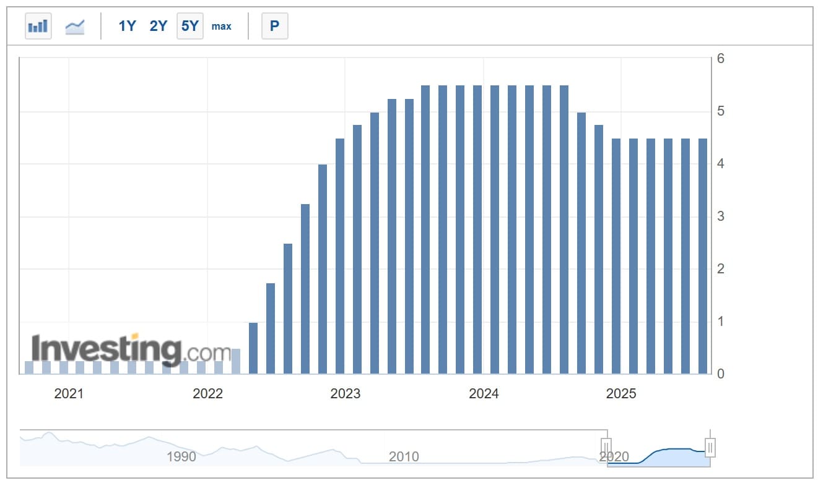Select the 1Y time range
The height and width of the screenshot is (483, 818).
coord(127,27)
